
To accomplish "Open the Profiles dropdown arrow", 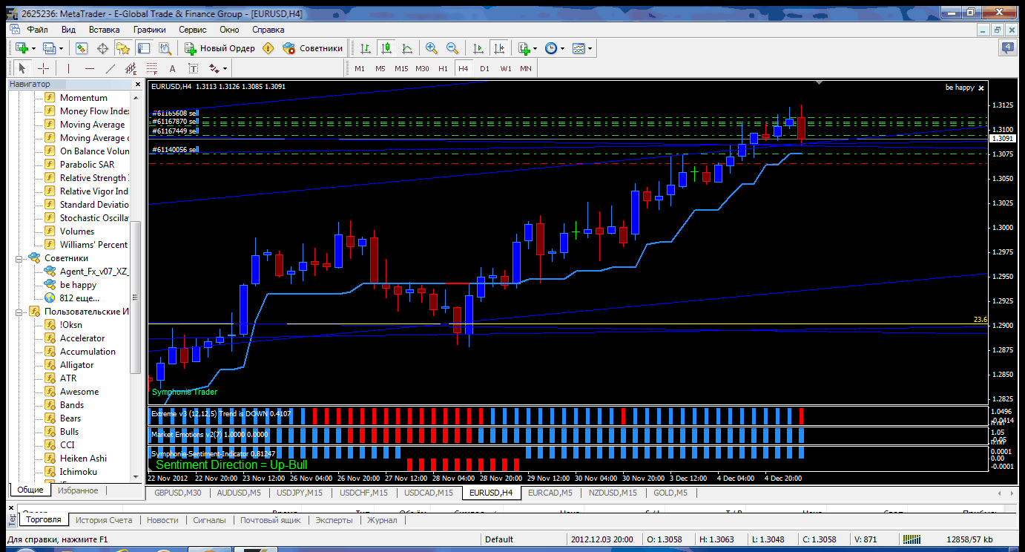I will coord(61,48).
